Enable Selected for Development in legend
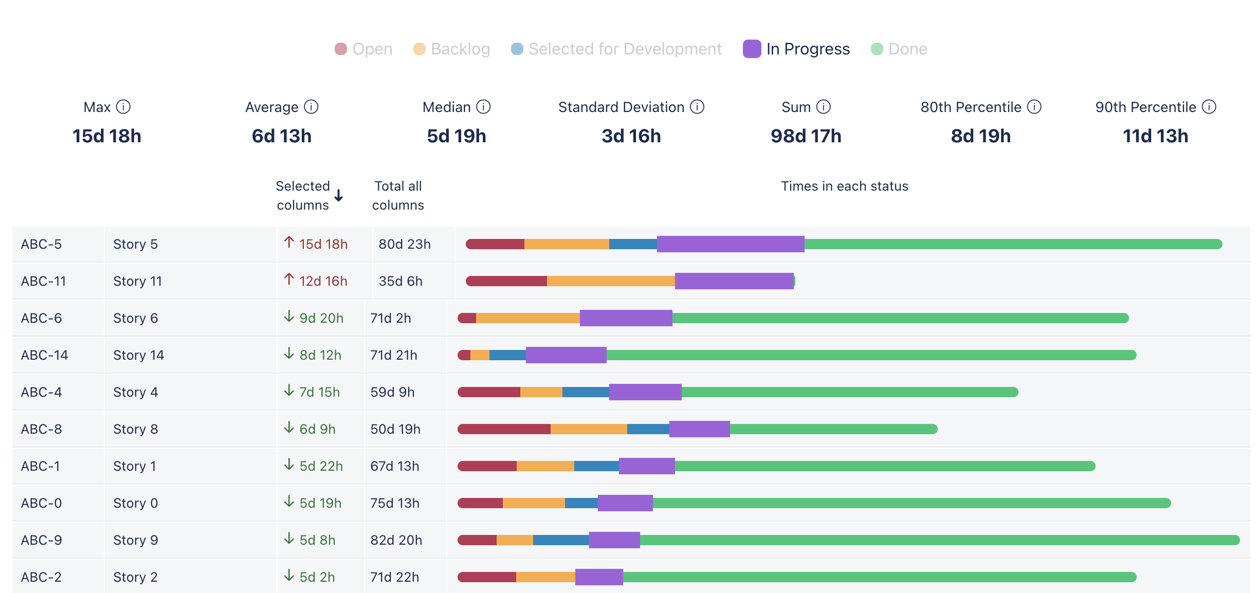This screenshot has width=1257, height=593. pyautogui.click(x=616, y=49)
